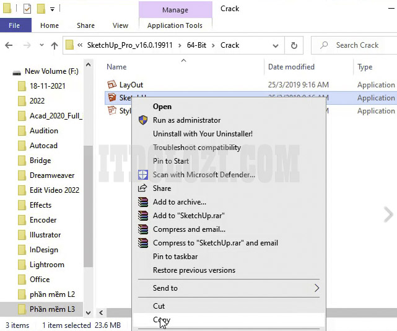This screenshot has height=331, width=397.
Task: Click Share in the context menu
Action: pyautogui.click(x=162, y=188)
